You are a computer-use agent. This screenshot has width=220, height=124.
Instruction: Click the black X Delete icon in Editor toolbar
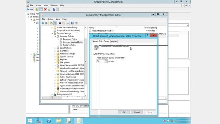click(x=60, y=23)
